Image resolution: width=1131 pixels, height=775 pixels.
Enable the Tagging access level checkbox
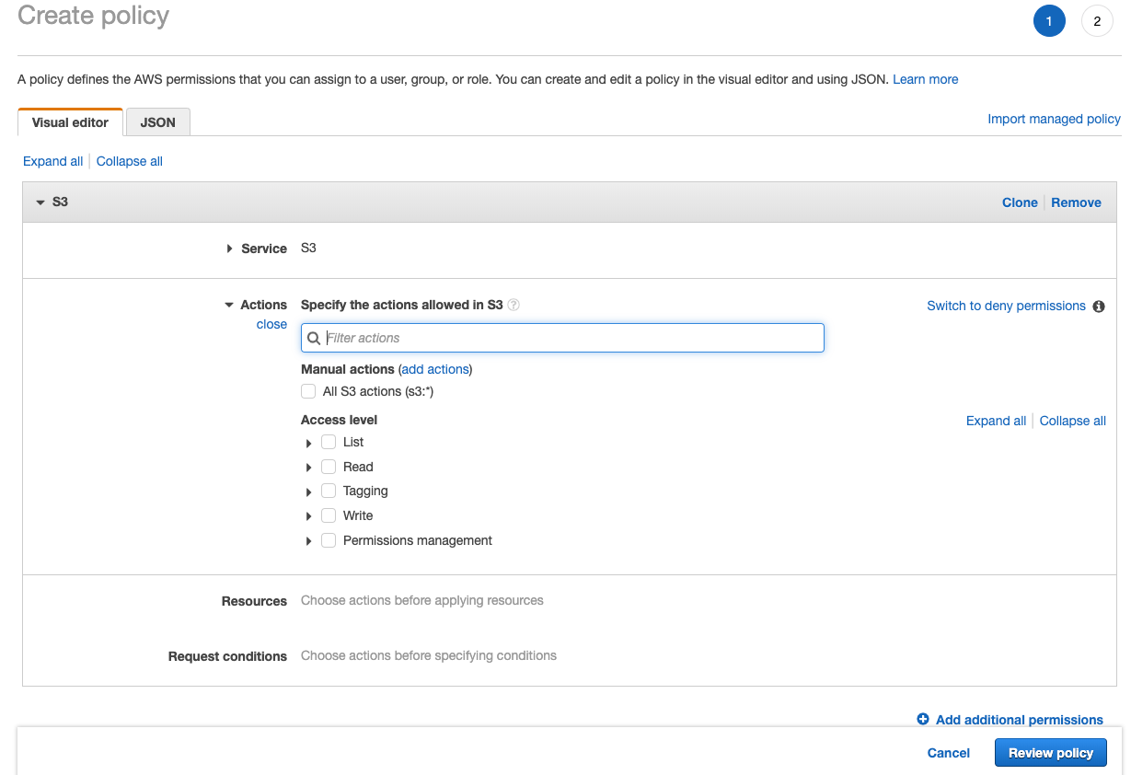click(x=329, y=491)
